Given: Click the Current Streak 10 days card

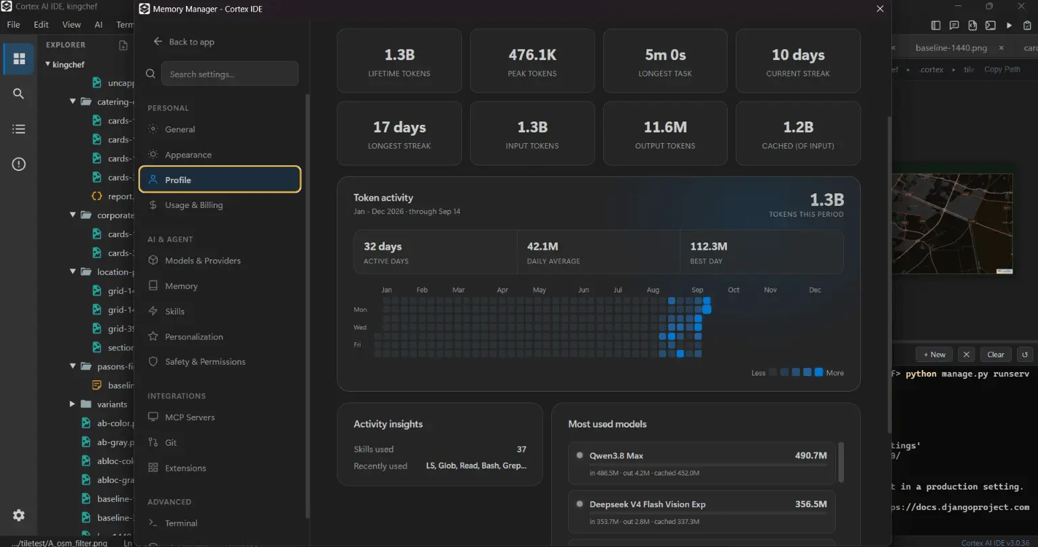Looking at the screenshot, I should tap(798, 61).
